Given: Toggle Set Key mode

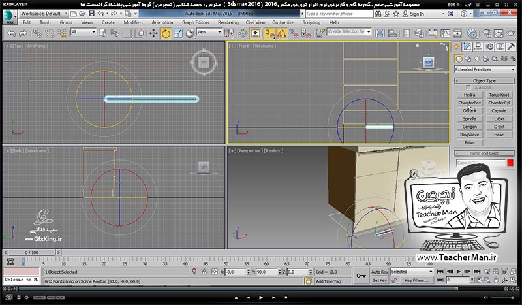Looking at the screenshot, I should pyautogui.click(x=379, y=280).
